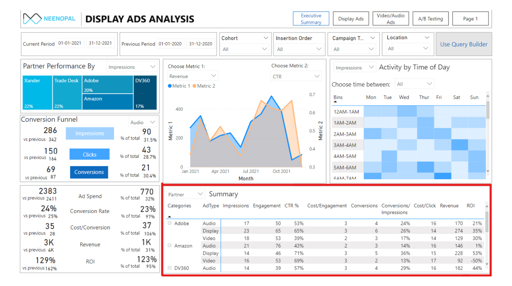Edit Current Period start date 01-01-2021
Image resolution: width=512 pixels, height=286 pixels.
click(70, 43)
